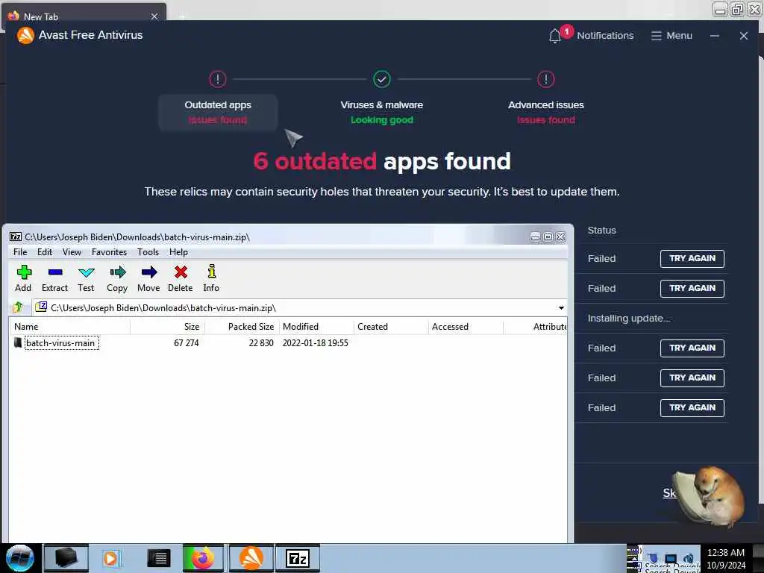Sort by the Packed Size column header
The width and height of the screenshot is (764, 573).
pos(242,327)
